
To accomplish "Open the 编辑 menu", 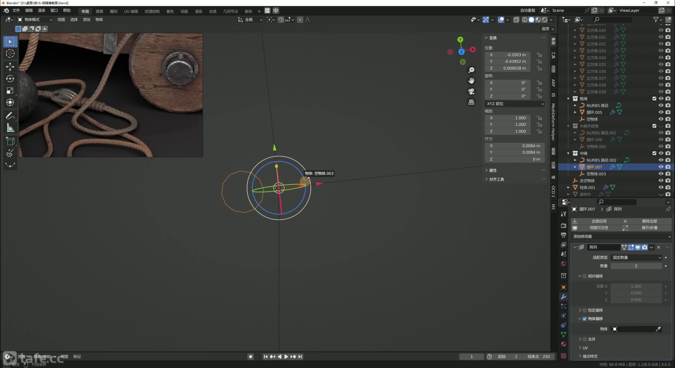I will pos(29,11).
